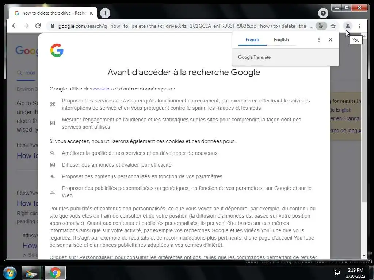Close the Google Translate popup
The height and width of the screenshot is (280, 374).
coord(330,40)
